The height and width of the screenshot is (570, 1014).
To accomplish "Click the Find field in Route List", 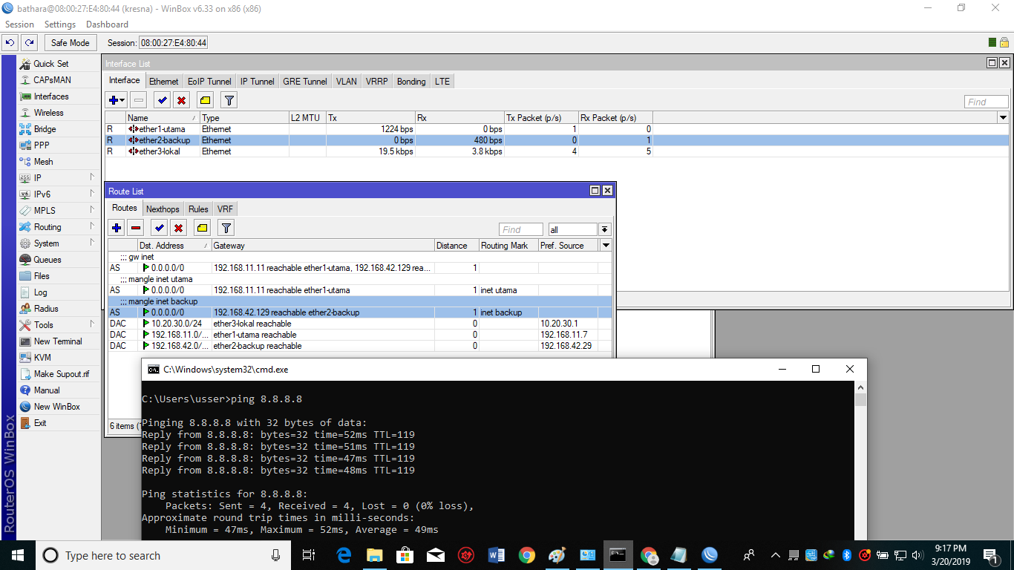I will (x=520, y=229).
